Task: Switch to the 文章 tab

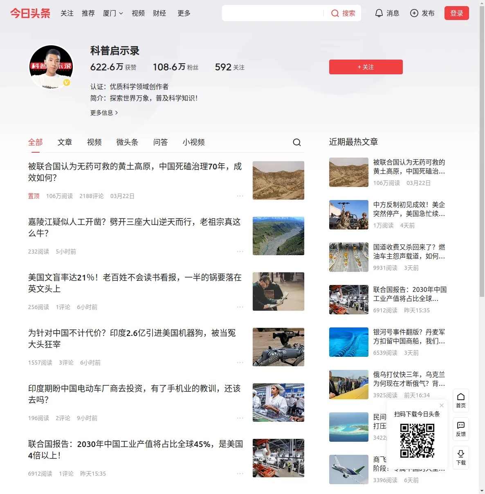Action: tap(65, 142)
